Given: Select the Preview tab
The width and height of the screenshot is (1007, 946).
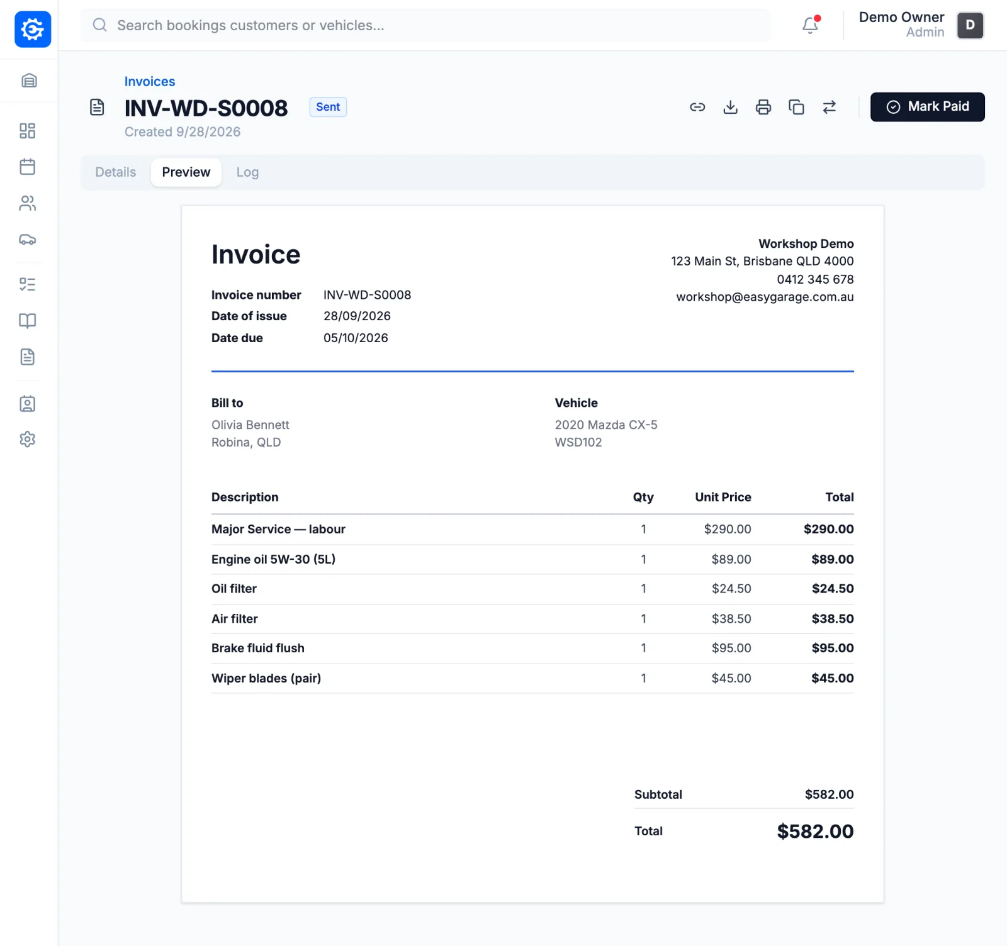Looking at the screenshot, I should 186,172.
